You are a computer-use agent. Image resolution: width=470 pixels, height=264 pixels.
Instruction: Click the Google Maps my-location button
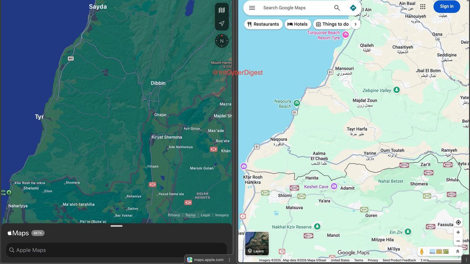click(x=458, y=223)
